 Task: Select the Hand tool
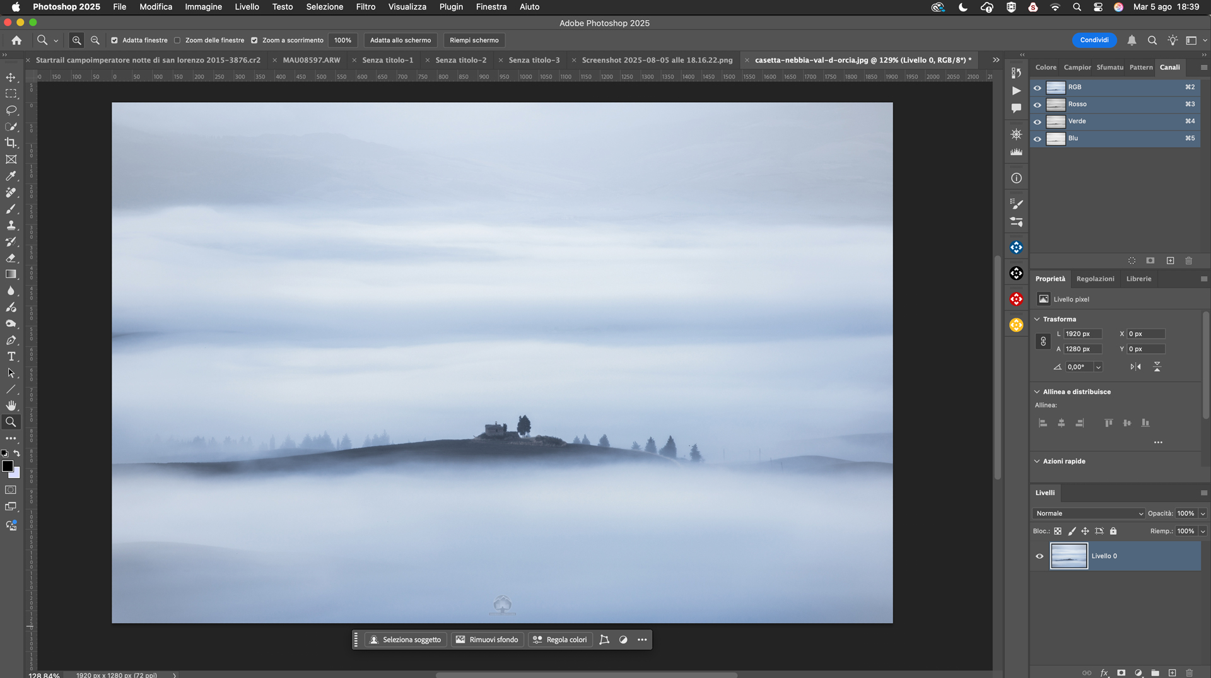click(11, 406)
